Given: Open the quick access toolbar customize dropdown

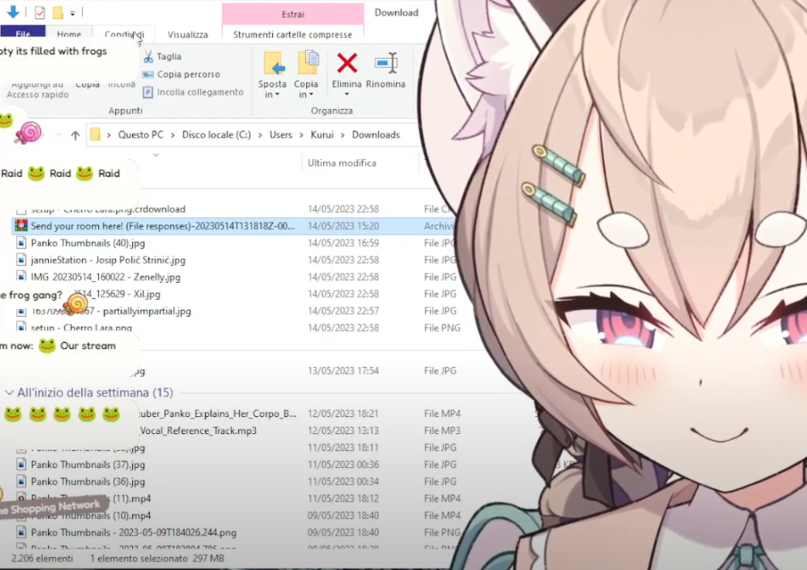Looking at the screenshot, I should (x=73, y=13).
